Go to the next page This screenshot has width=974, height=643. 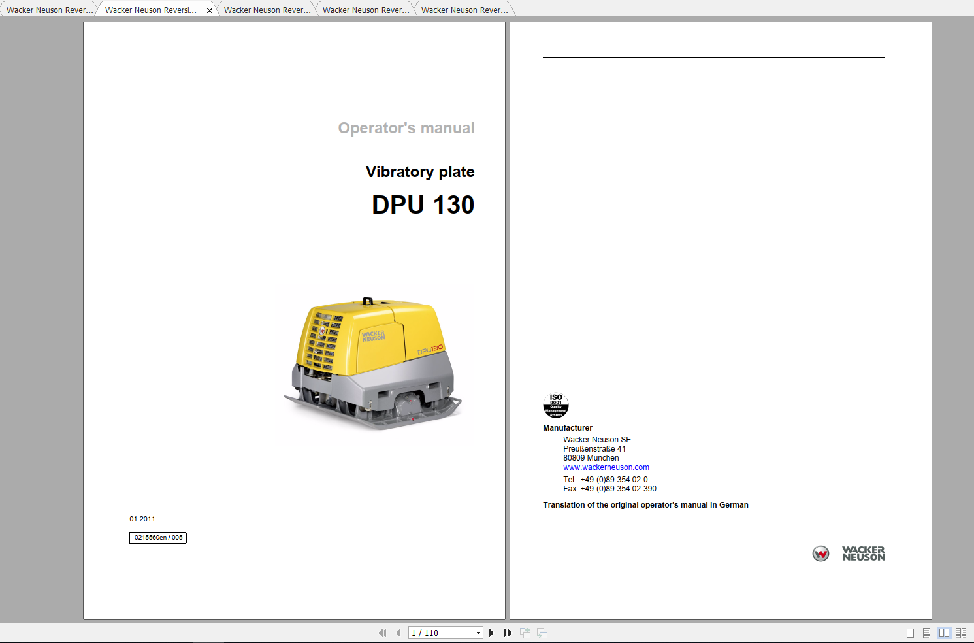pyautogui.click(x=491, y=633)
